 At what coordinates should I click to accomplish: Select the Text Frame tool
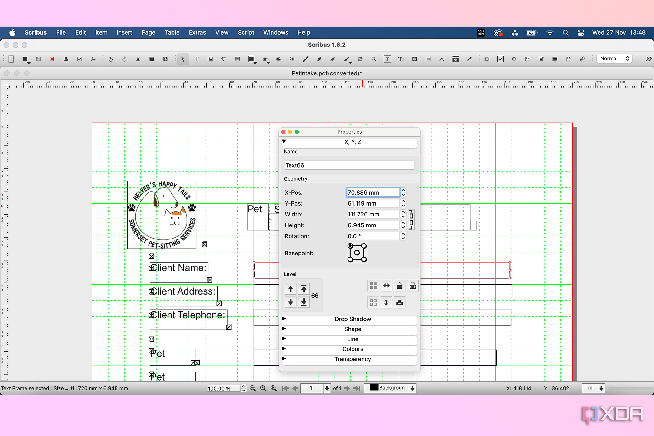point(197,59)
